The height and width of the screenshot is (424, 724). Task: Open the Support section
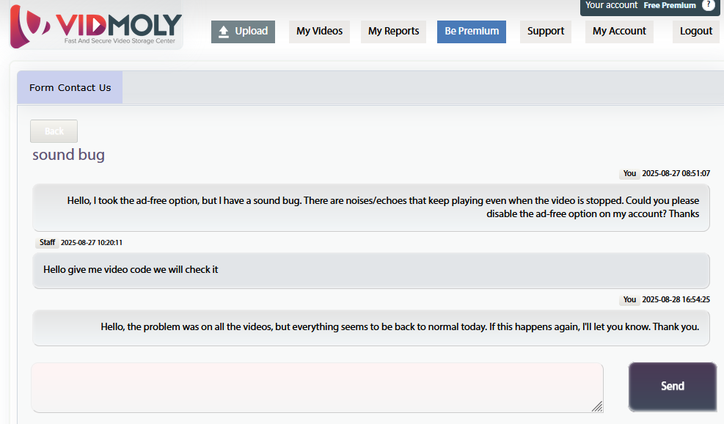(x=546, y=32)
